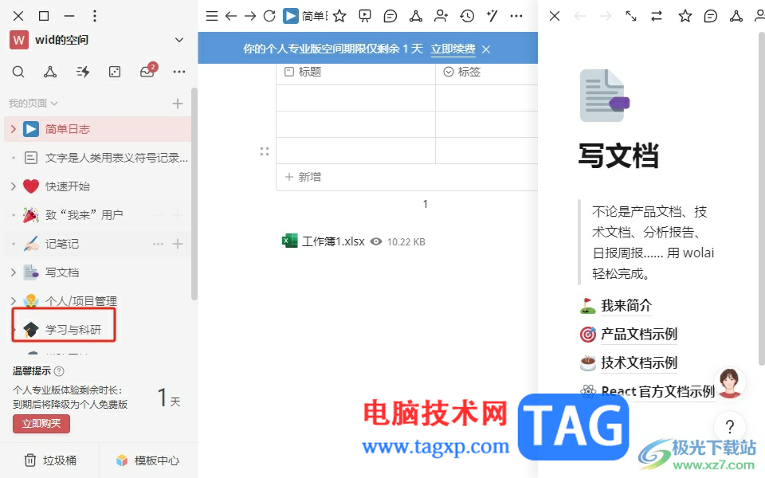Expand the 简单日志 tree item
Image resolution: width=765 pixels, height=478 pixels.
[x=14, y=129]
